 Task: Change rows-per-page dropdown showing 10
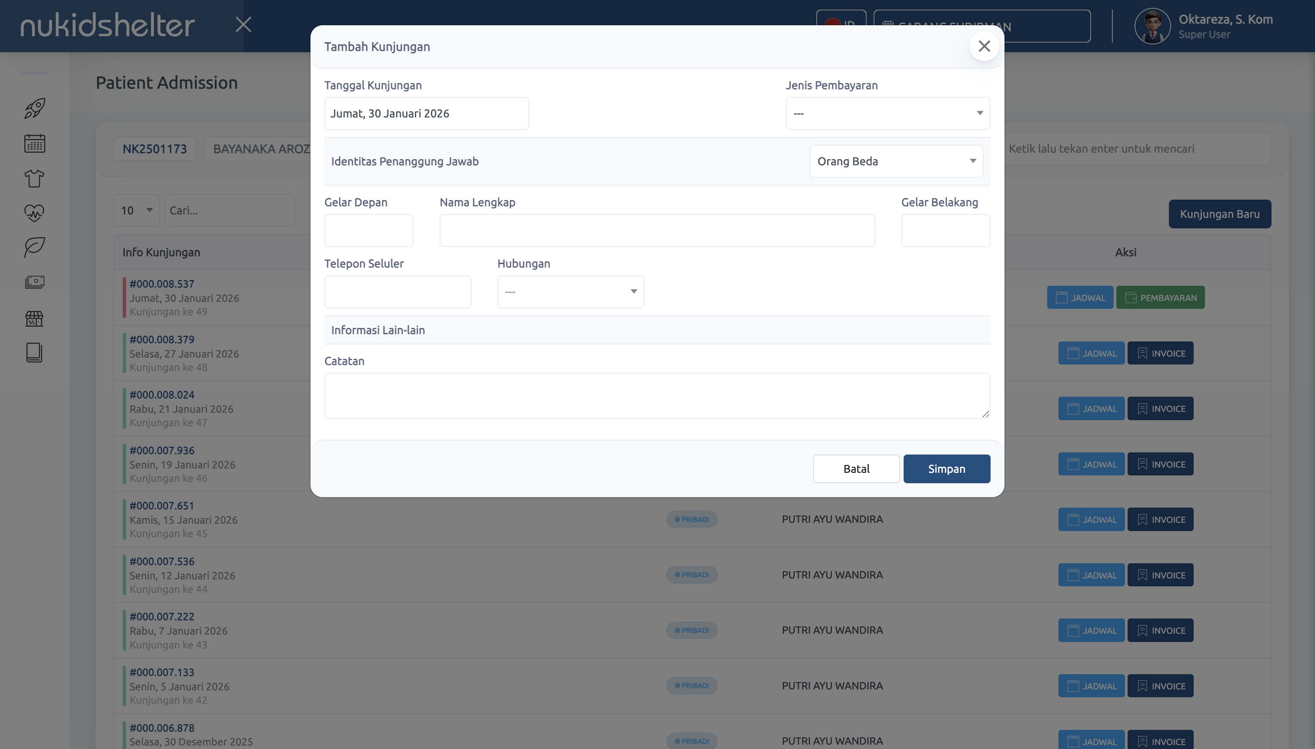[x=136, y=211]
